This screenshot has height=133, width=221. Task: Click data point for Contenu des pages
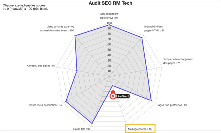pyautogui.click(x=77, y=71)
